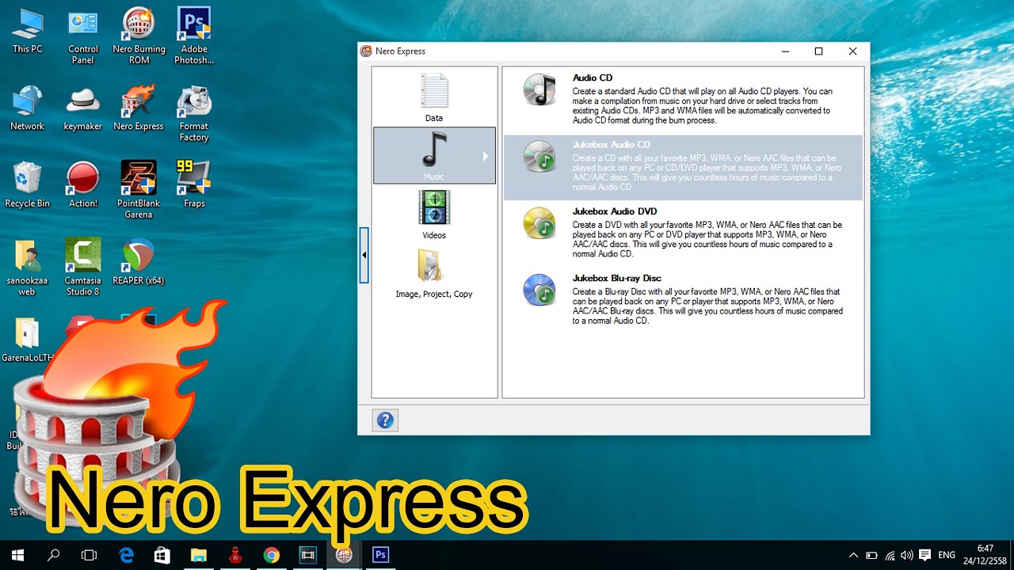The height and width of the screenshot is (570, 1014).
Task: Open the Recycle Bin
Action: [28, 185]
